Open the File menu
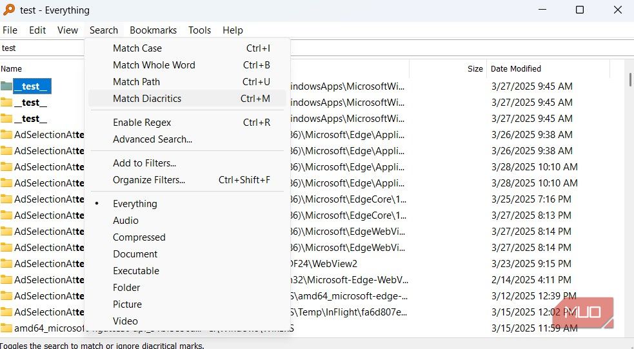The height and width of the screenshot is (349, 634). (10, 30)
